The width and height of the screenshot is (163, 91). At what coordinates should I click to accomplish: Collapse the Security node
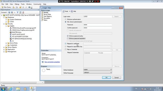[x=4, y=24]
